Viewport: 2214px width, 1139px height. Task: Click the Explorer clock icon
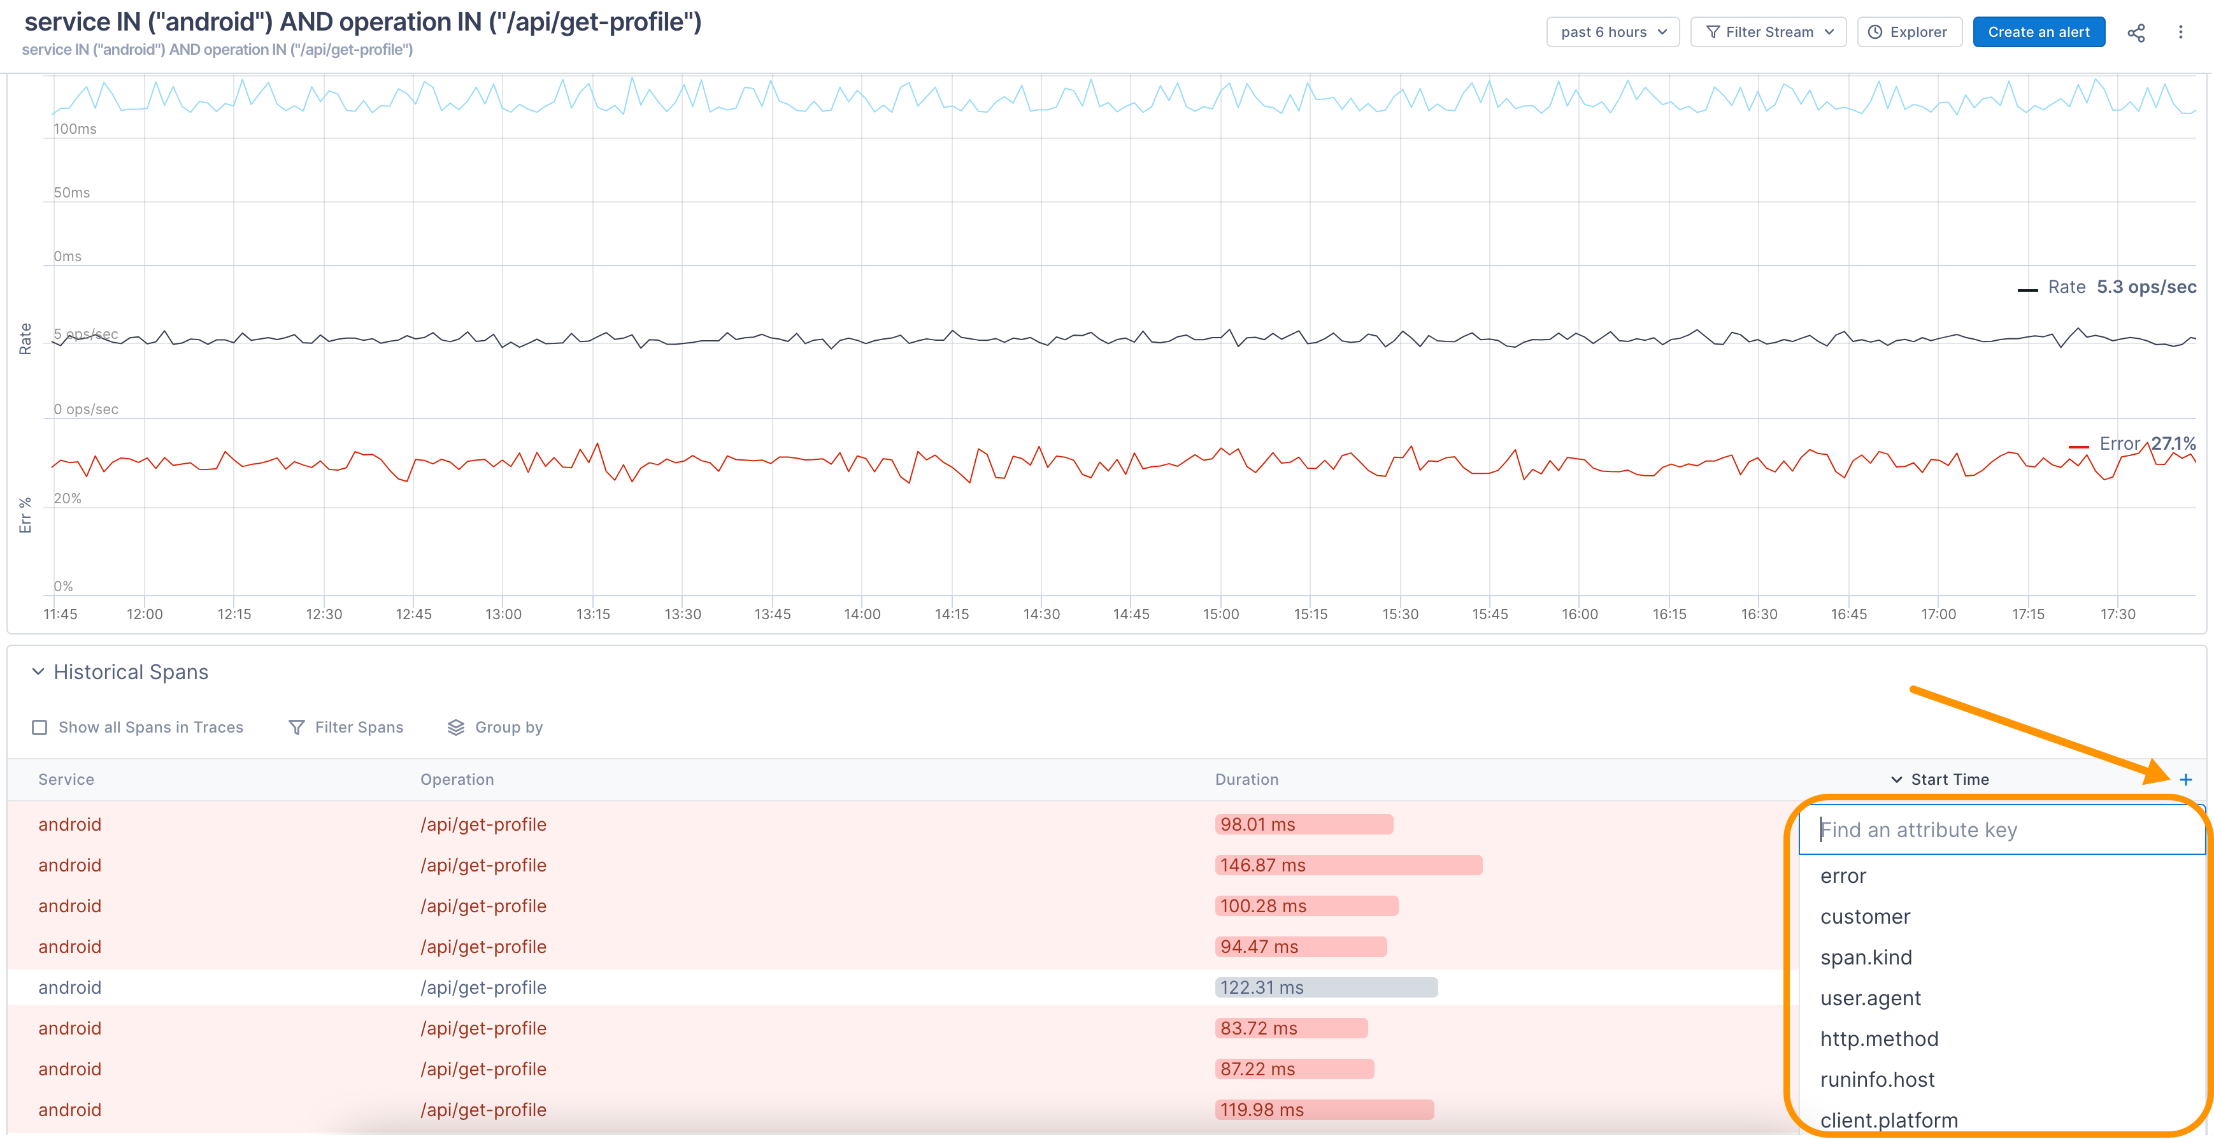pyautogui.click(x=1875, y=32)
